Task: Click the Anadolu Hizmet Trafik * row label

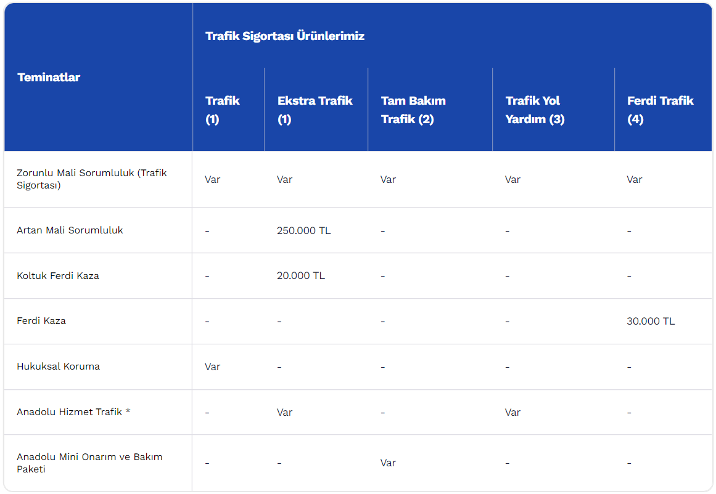Action: pos(73,412)
